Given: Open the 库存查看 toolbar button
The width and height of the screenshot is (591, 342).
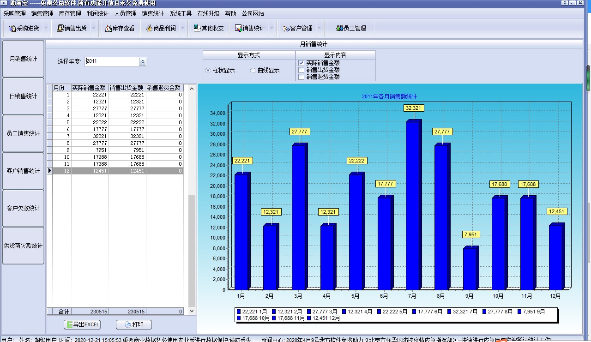Looking at the screenshot, I should point(120,28).
